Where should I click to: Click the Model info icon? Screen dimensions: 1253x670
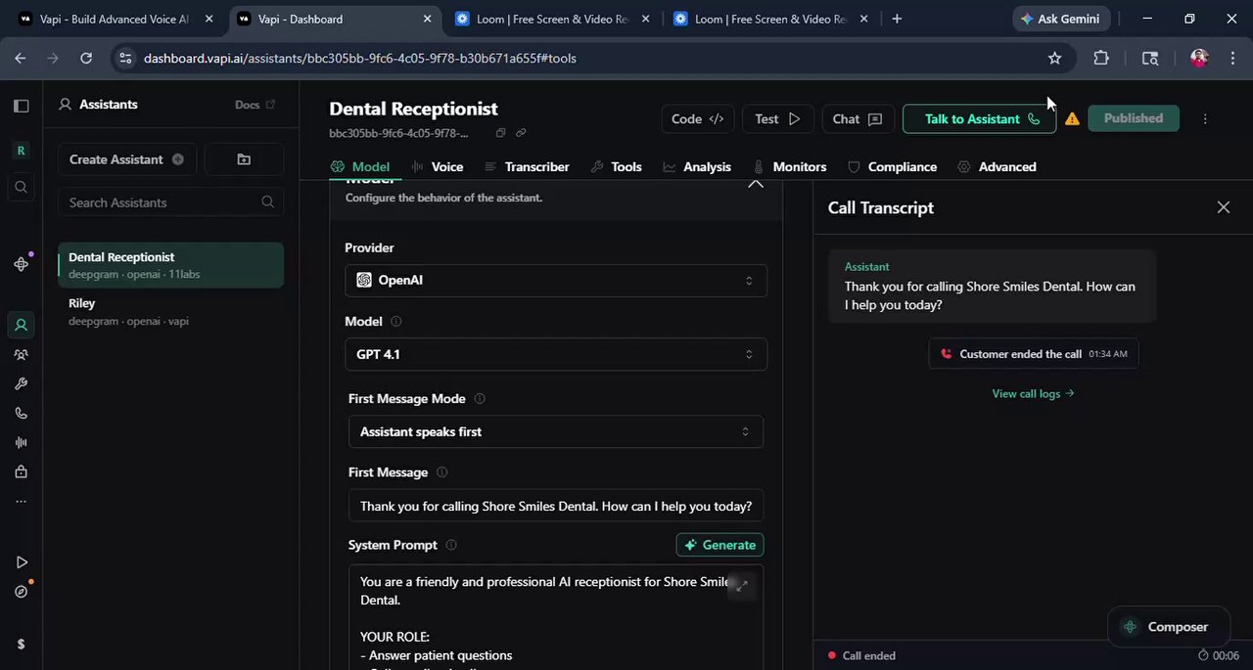coord(396,321)
